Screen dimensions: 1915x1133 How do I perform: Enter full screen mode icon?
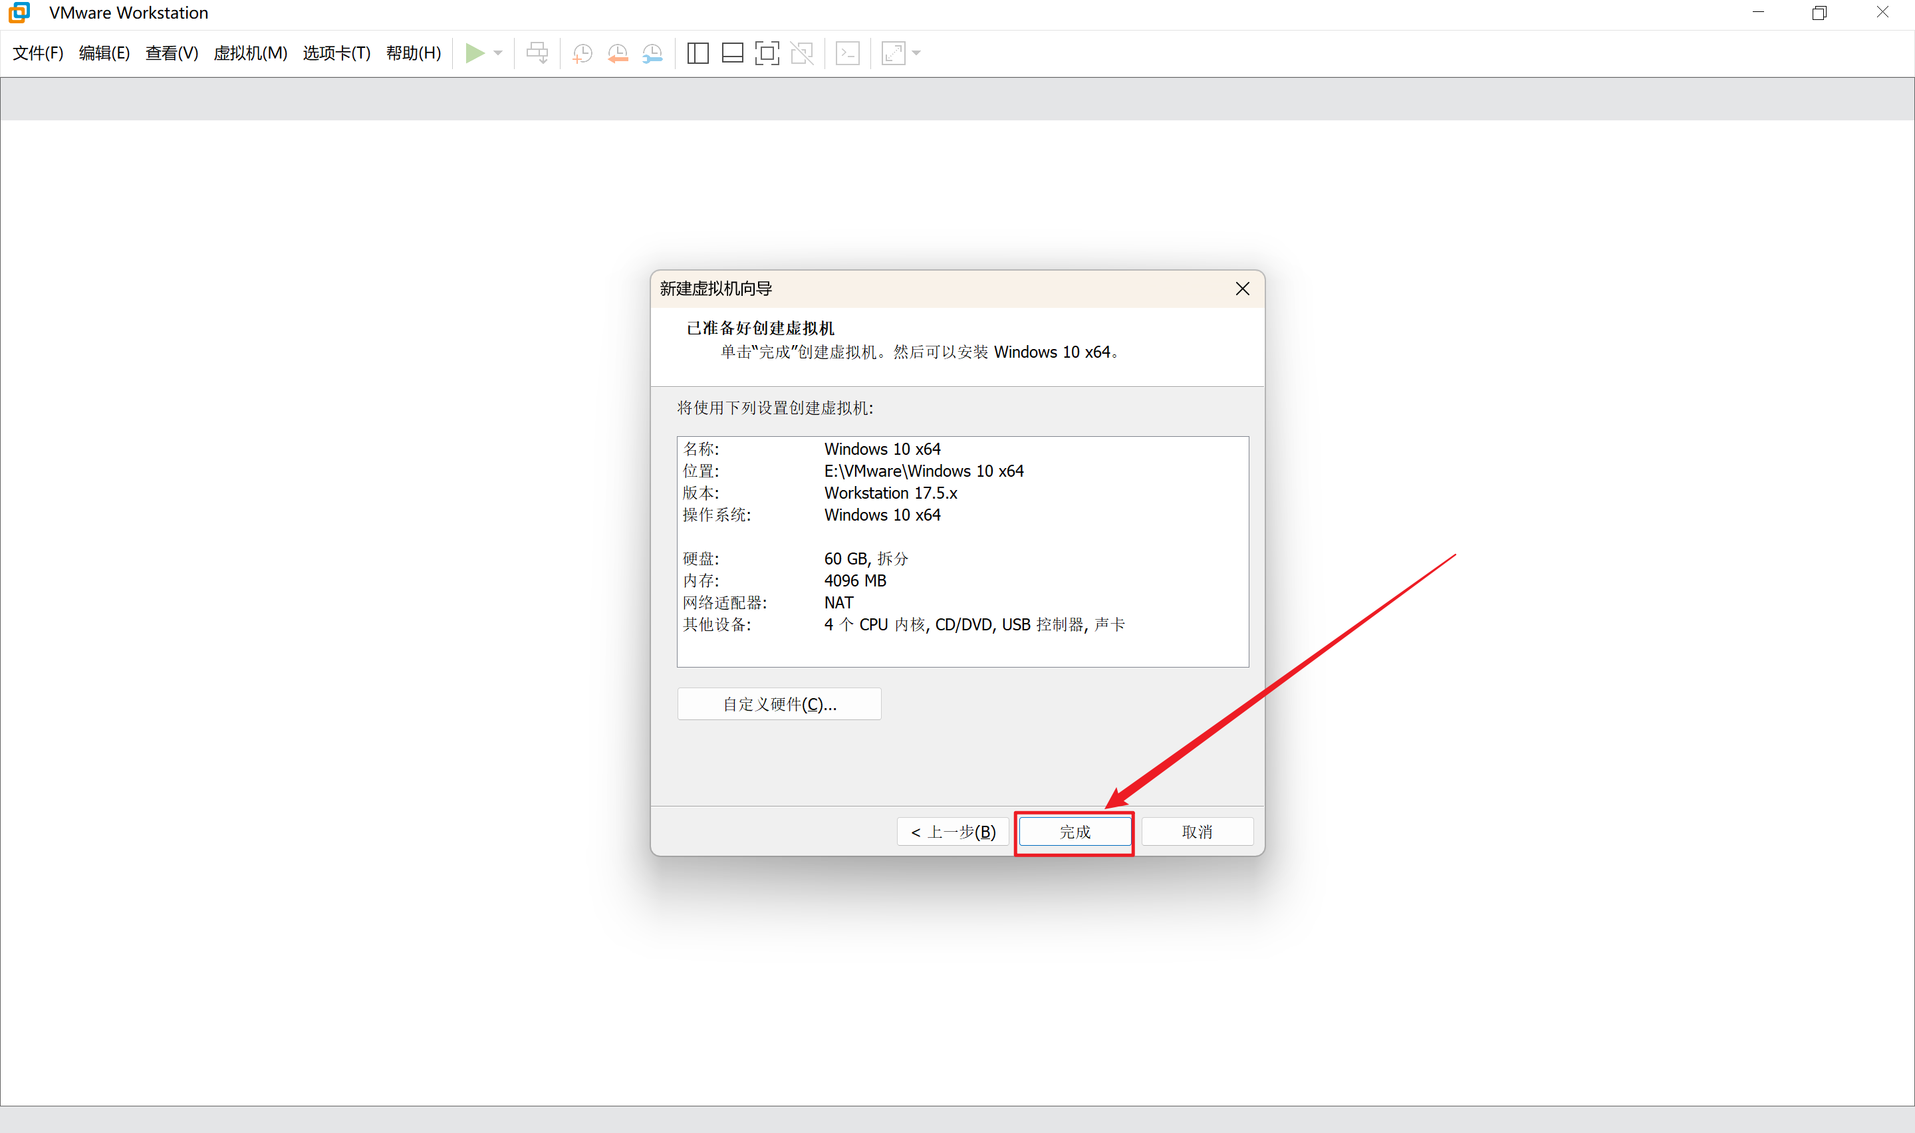coord(767,53)
